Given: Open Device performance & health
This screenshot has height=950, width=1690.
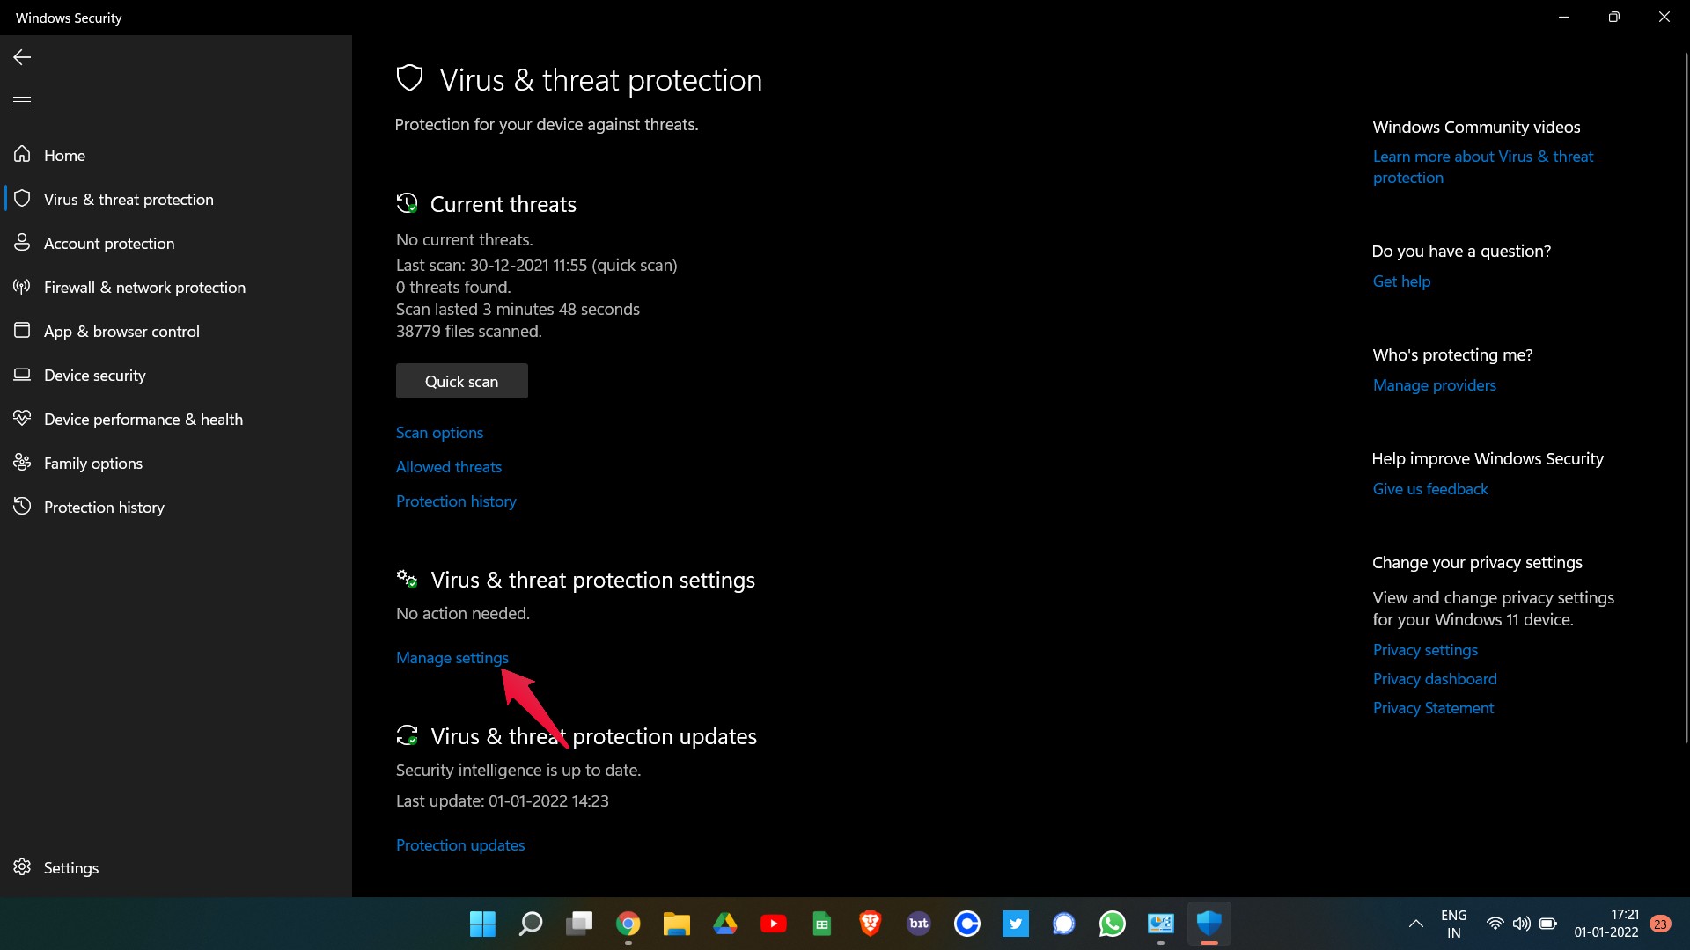Looking at the screenshot, I should (143, 419).
